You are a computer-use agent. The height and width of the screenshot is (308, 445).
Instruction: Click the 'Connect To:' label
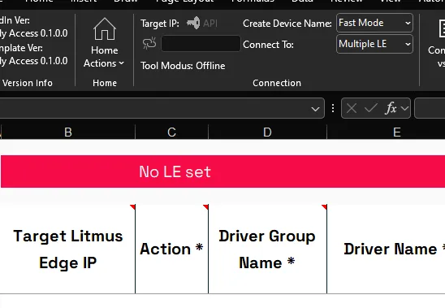click(268, 45)
